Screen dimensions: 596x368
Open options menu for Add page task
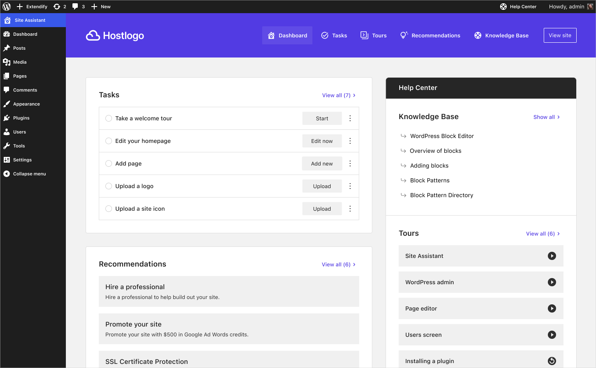click(x=350, y=163)
